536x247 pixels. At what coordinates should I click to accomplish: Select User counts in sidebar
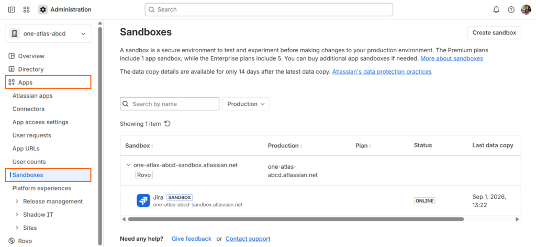[29, 162]
